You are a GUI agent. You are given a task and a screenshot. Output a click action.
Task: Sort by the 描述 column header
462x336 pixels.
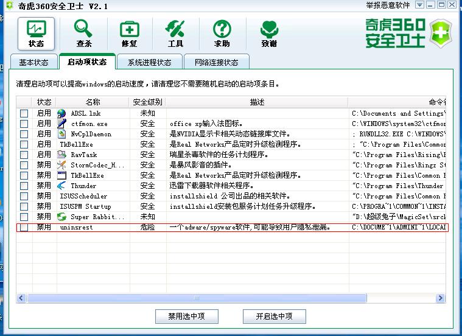click(x=257, y=102)
